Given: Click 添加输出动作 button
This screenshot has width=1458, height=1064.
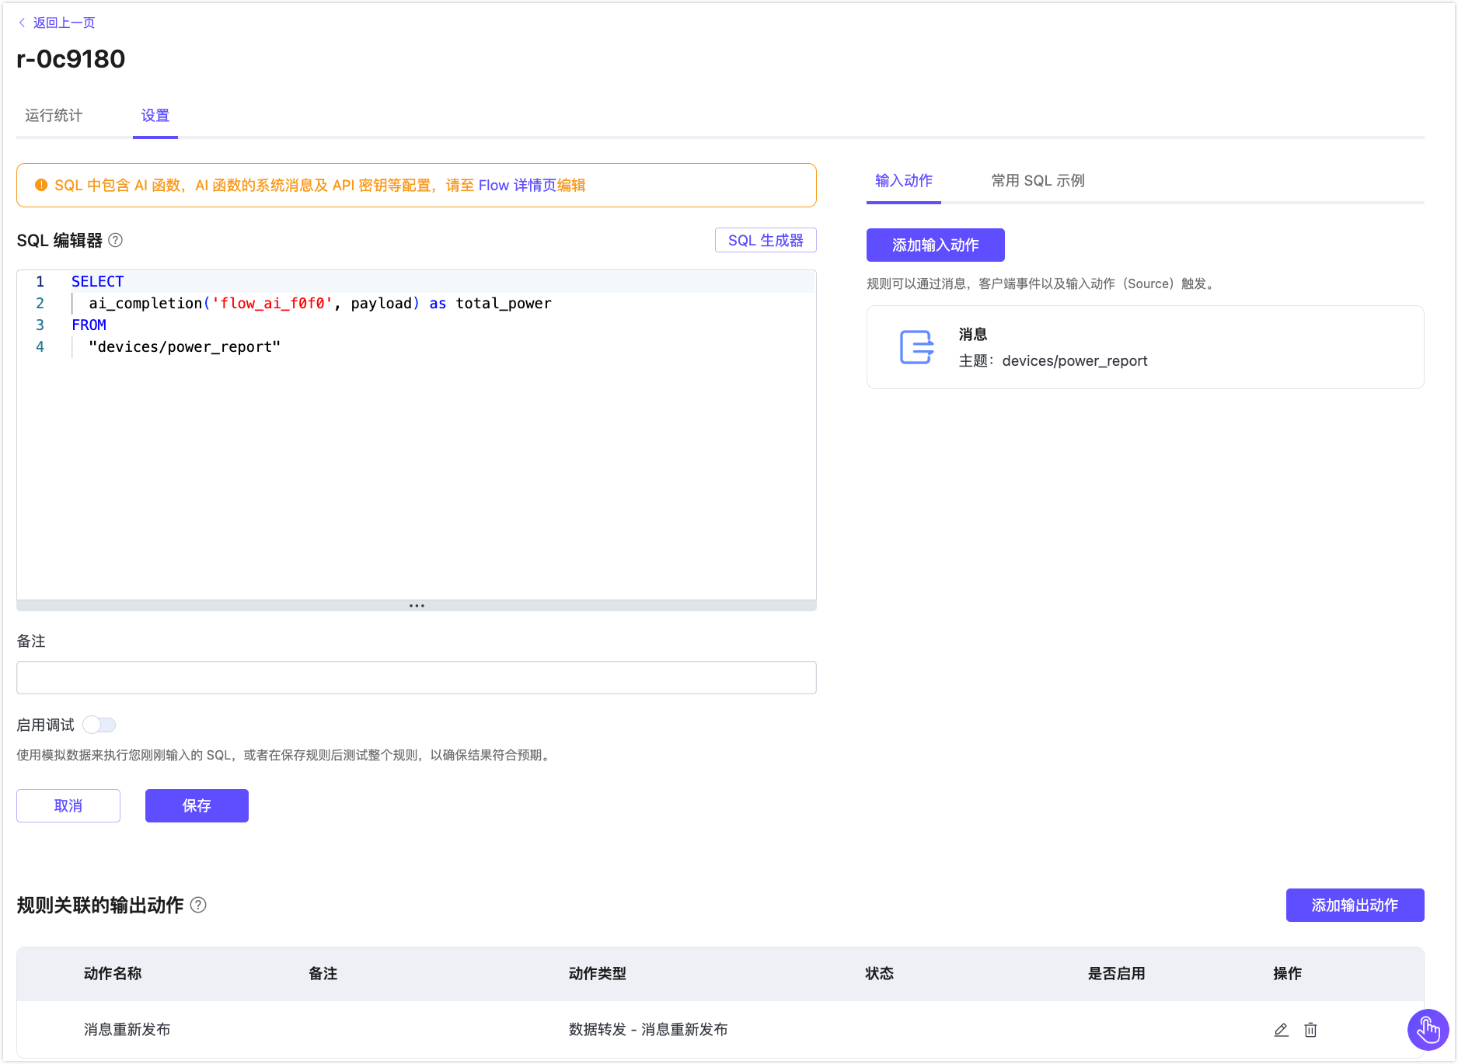Looking at the screenshot, I should click(x=1354, y=906).
